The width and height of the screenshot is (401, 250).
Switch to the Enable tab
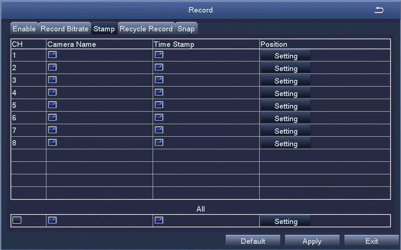tap(24, 29)
